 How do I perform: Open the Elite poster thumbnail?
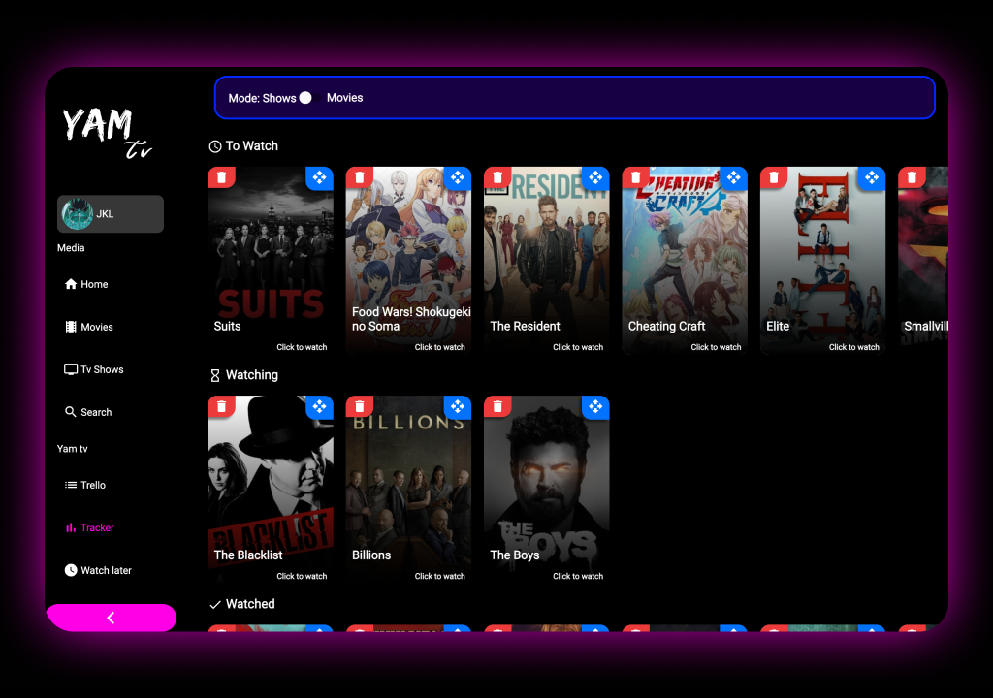coord(822,260)
